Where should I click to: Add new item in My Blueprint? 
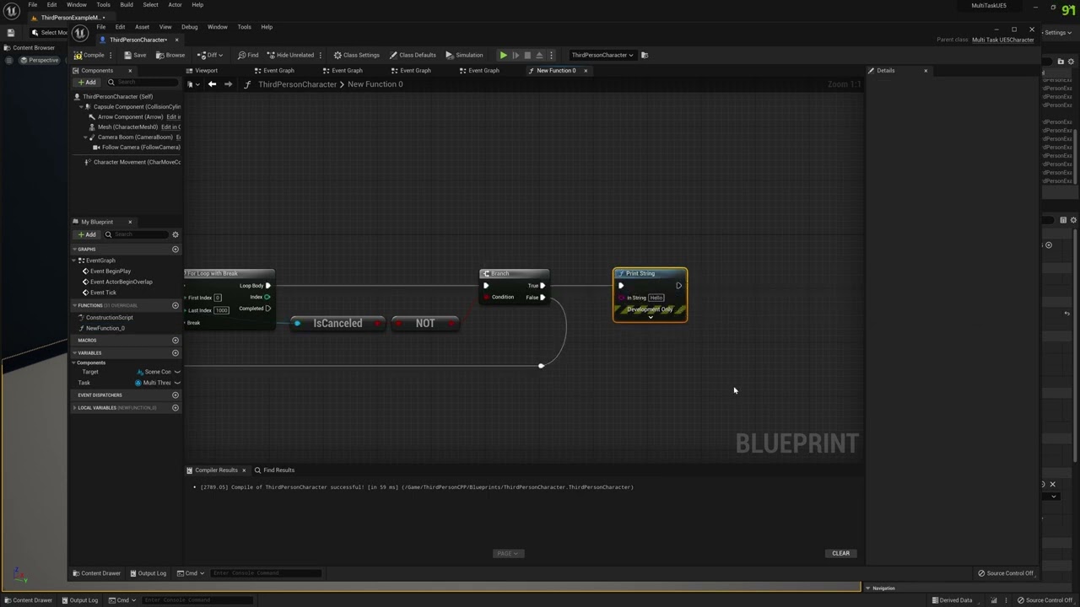(87, 234)
